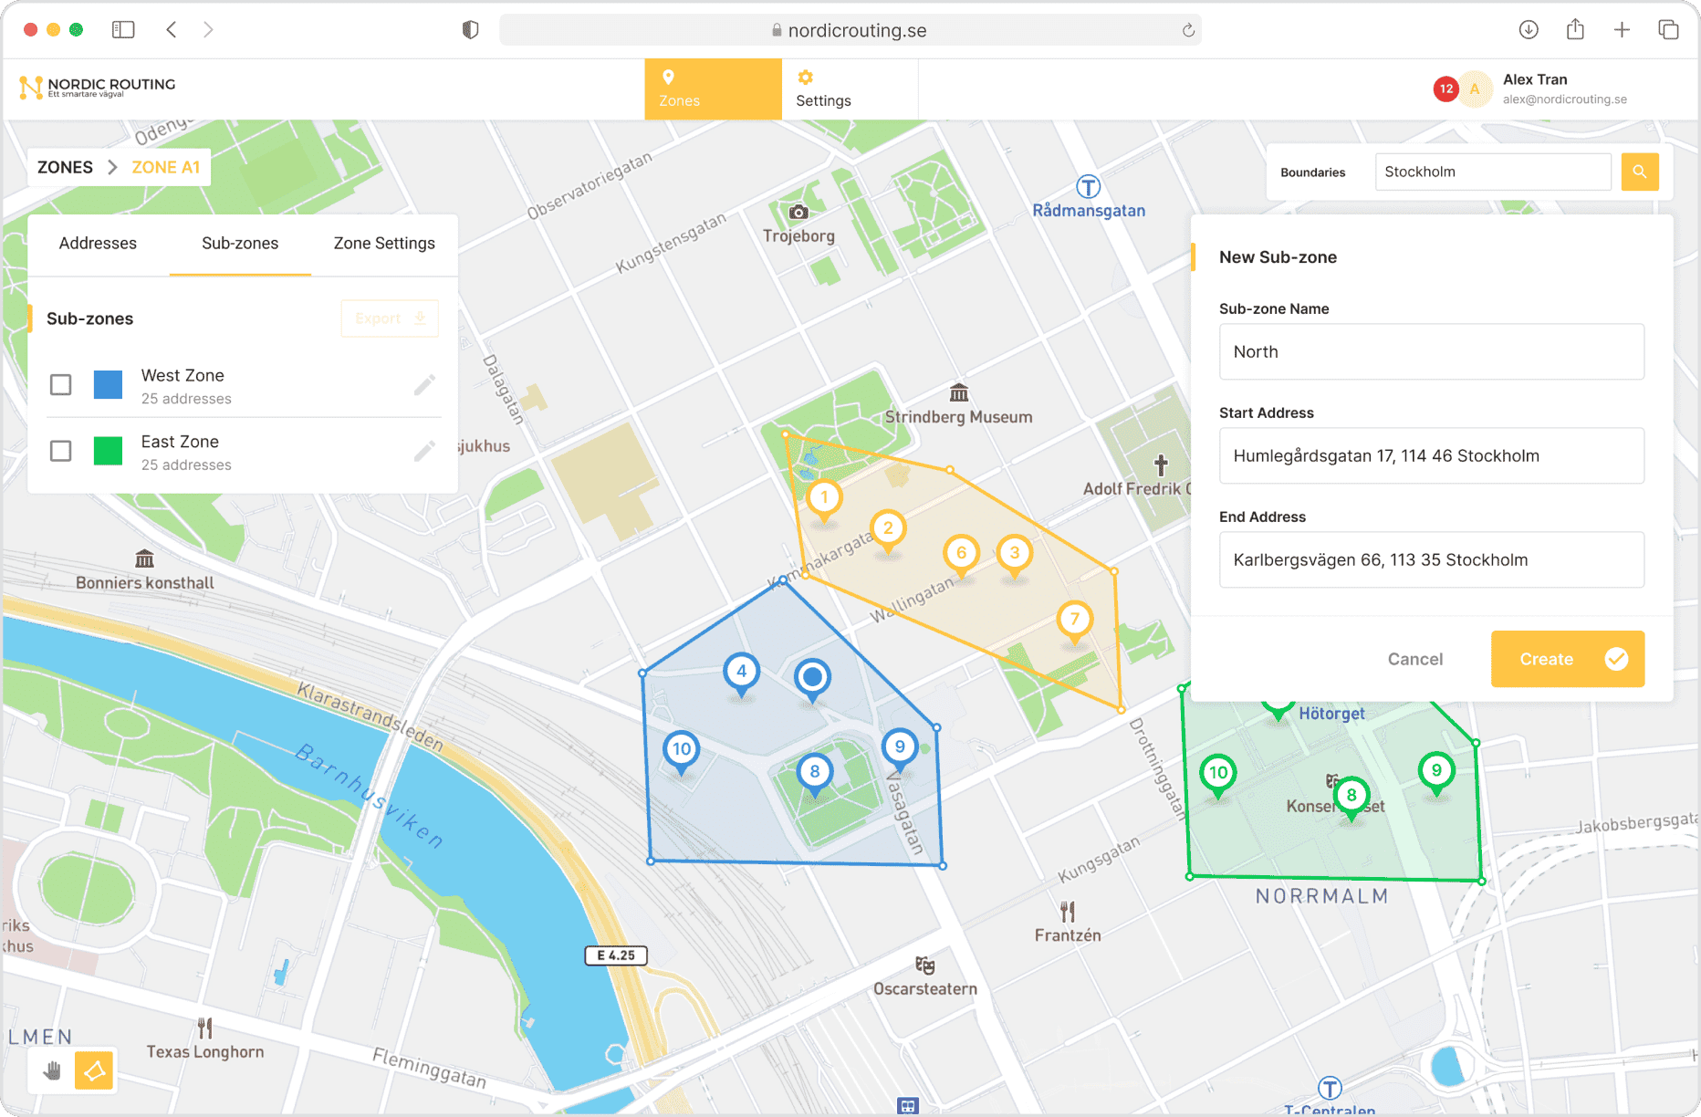Screen dimensions: 1701x1117
Task: Check the West Zone checkbox
Action: click(x=61, y=385)
